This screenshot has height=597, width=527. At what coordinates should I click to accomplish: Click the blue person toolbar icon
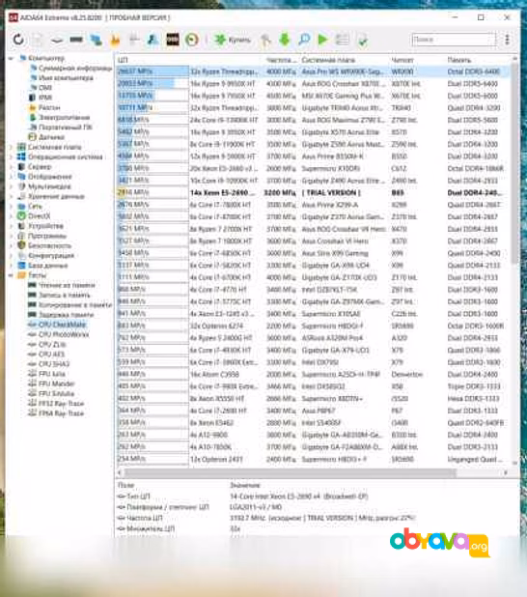point(153,40)
